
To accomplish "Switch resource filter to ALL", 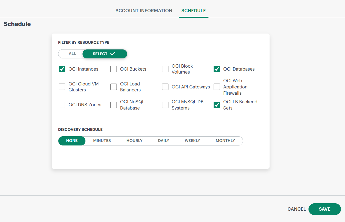I will (72, 54).
